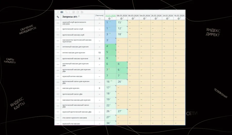Click position 16 in the 10.03.2026 column
232x135 pixels.
[108, 82]
